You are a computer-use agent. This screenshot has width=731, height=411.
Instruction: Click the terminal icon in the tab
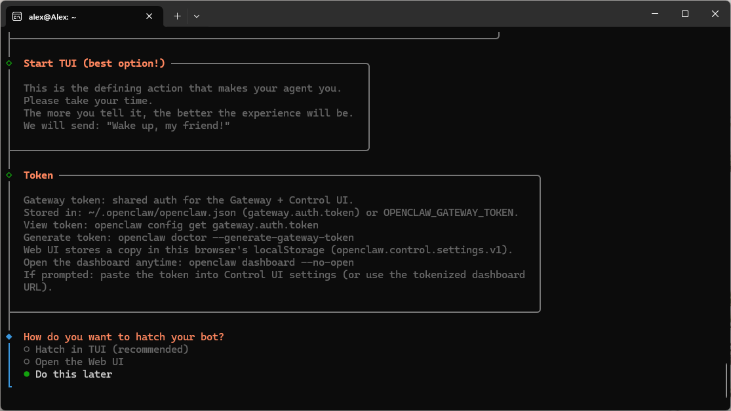(17, 16)
